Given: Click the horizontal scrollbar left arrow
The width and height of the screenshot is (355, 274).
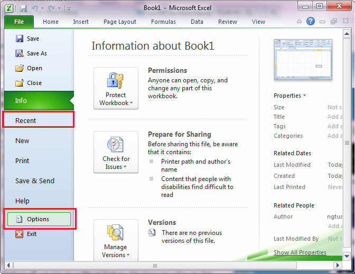Looking at the screenshot, I should [x=8, y=265].
